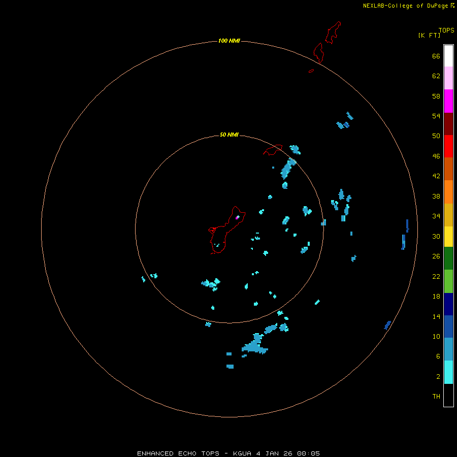
Task: Click the 66 legend value label
Action: tap(436, 56)
